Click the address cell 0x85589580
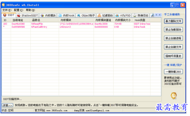This screenshot has width=190, height=116. (x=18, y=27)
